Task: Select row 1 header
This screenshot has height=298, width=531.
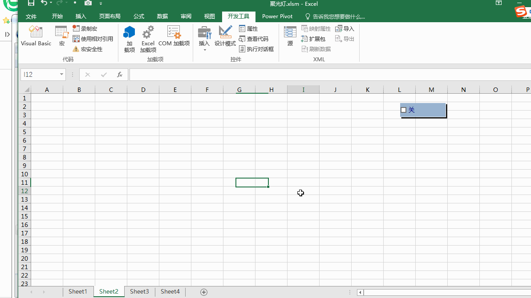Action: 24,98
